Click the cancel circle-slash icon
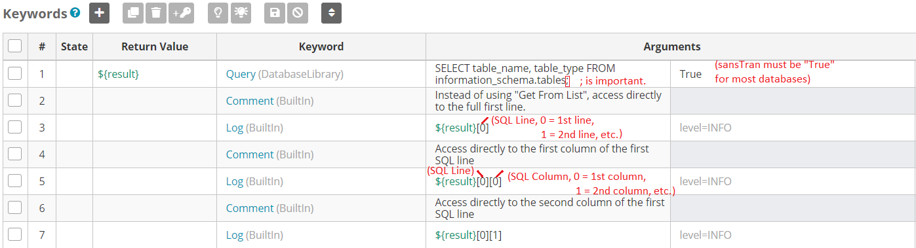Image resolution: width=916 pixels, height=248 pixels. pyautogui.click(x=297, y=12)
